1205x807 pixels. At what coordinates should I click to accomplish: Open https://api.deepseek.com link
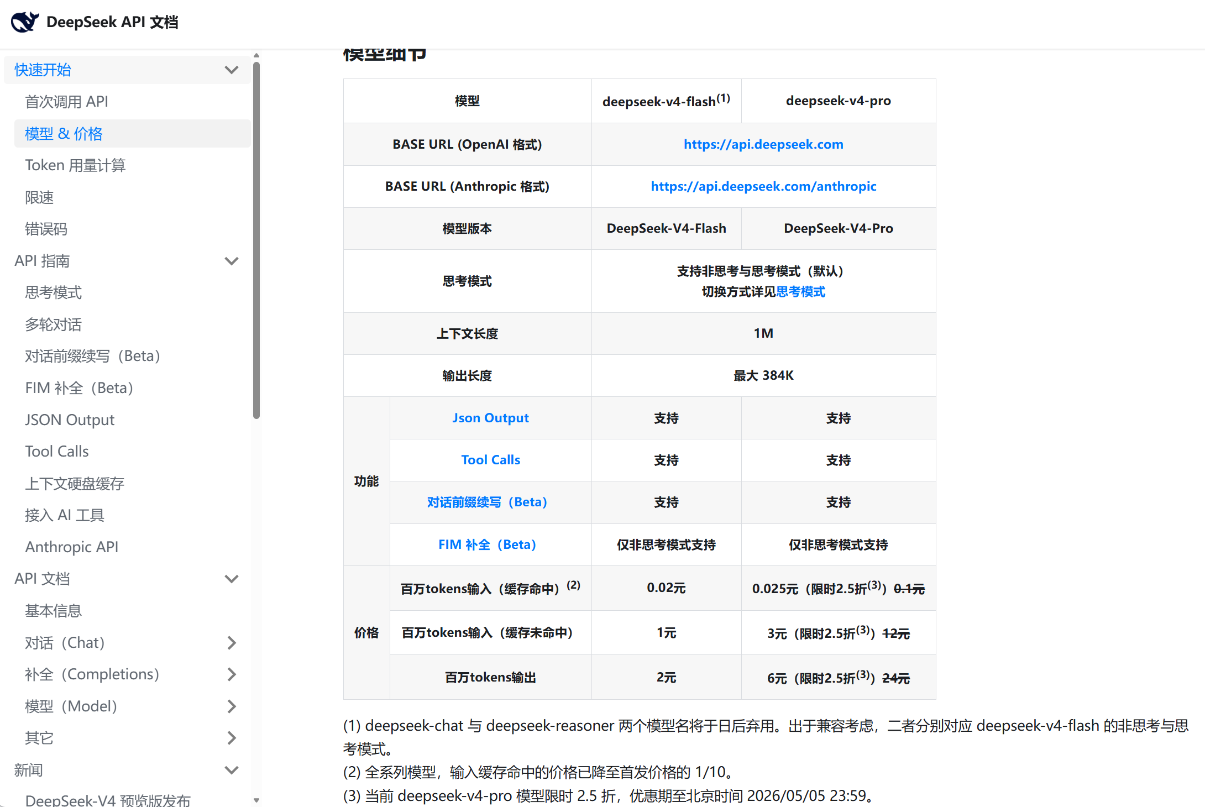click(x=763, y=144)
